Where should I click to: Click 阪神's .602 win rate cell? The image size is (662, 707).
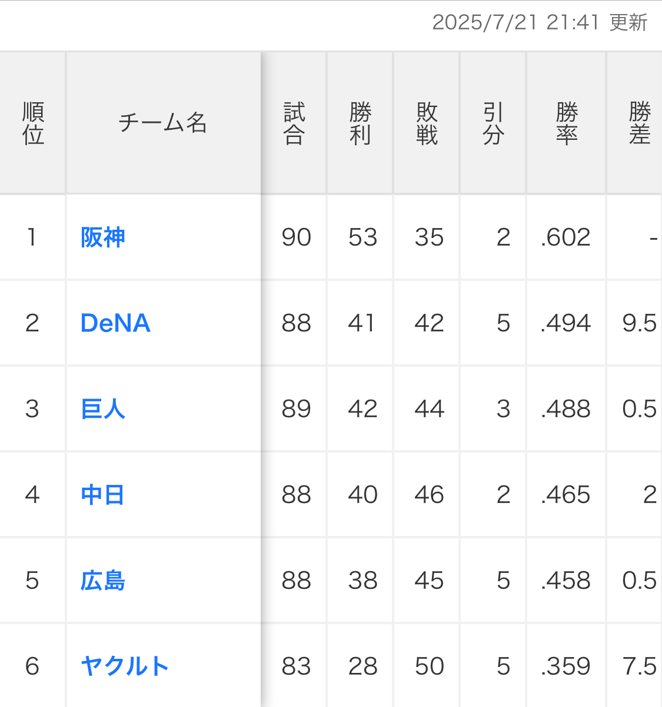[x=565, y=237]
